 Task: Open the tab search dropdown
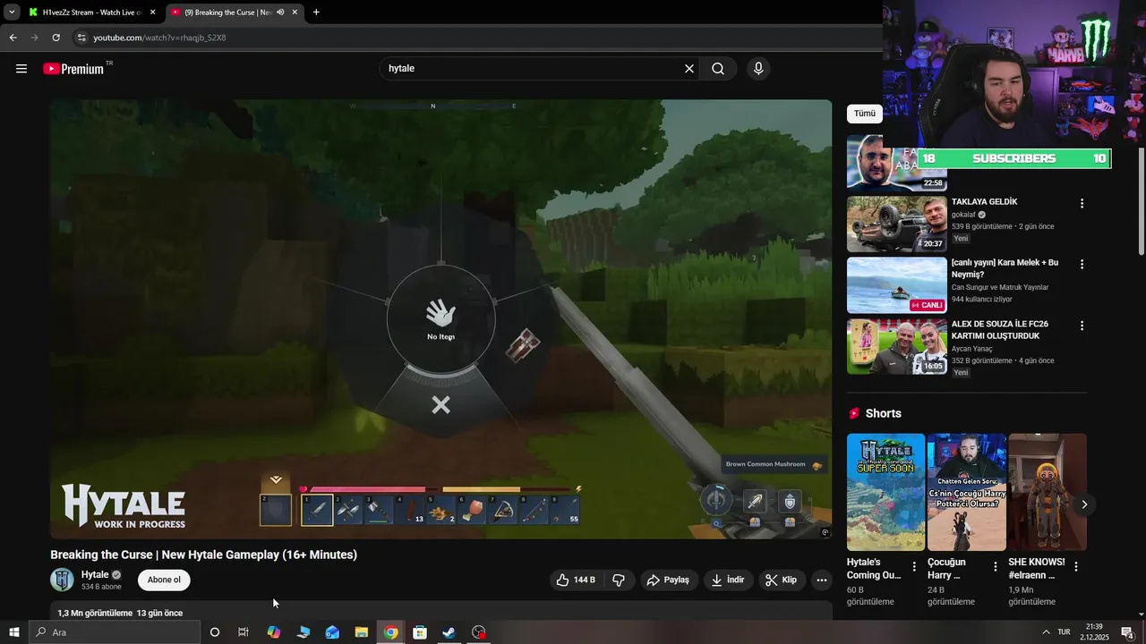click(11, 13)
